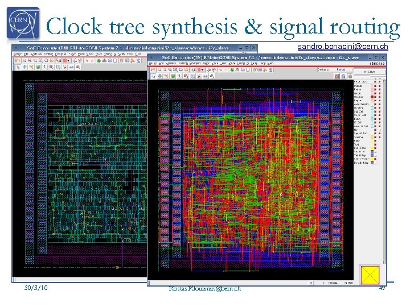Click the green round icon in front window's top toolbar row
This screenshot has height=307, width=410.
(232, 70)
